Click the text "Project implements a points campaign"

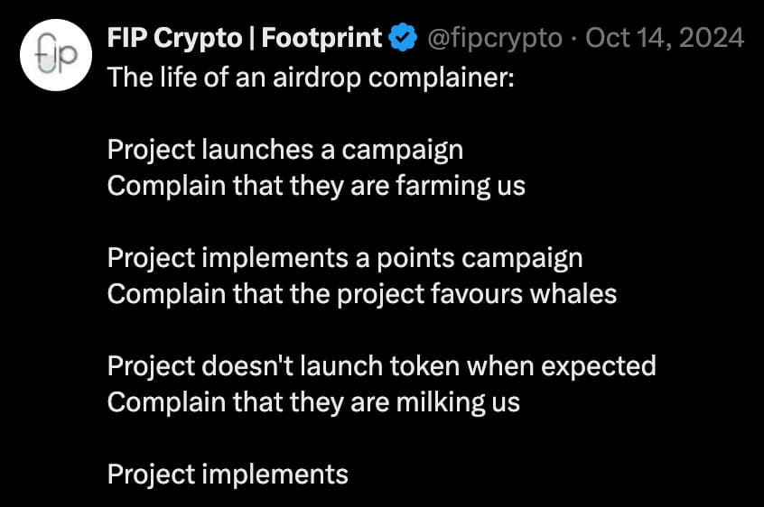345,258
